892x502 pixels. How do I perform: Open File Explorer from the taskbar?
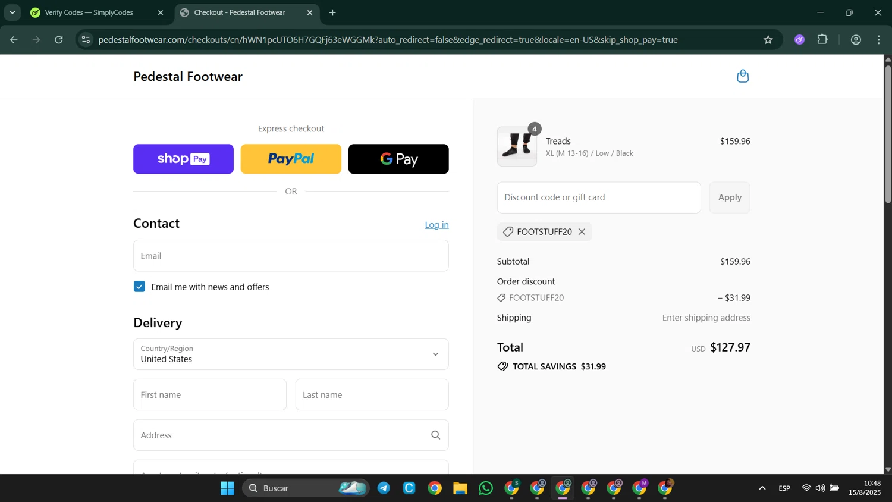coord(460,488)
